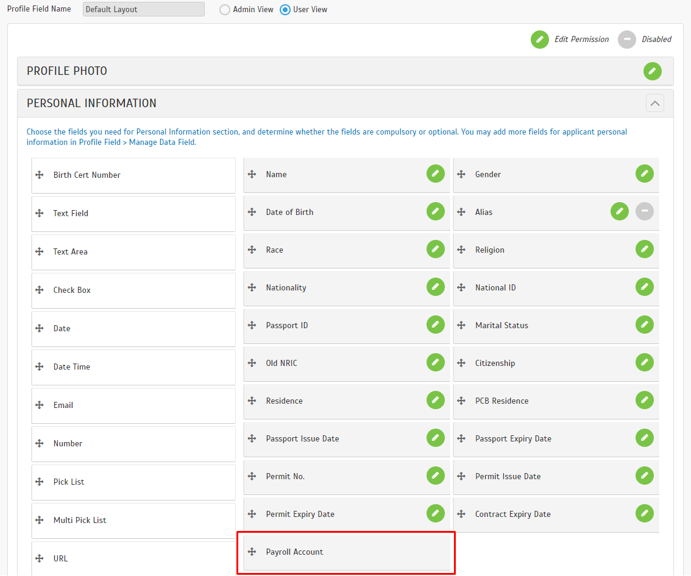The image size is (691, 576).
Task: Click edit permission icon for Gender field
Action: point(644,174)
